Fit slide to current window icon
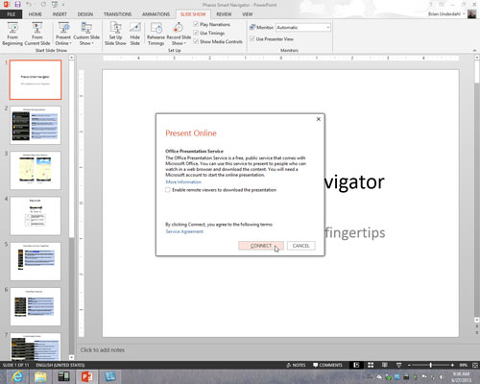Viewport: 480px width, 384px height. (475, 365)
